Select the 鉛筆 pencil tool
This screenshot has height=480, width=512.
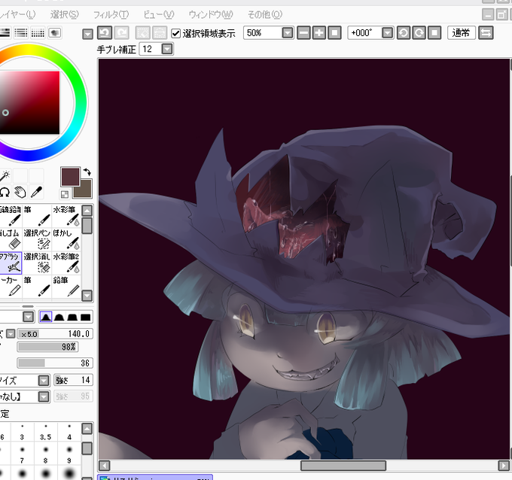point(66,286)
